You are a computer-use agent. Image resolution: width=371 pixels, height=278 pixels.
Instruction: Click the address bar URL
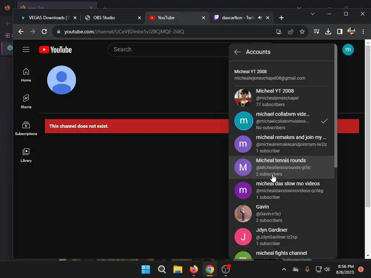[124, 31]
